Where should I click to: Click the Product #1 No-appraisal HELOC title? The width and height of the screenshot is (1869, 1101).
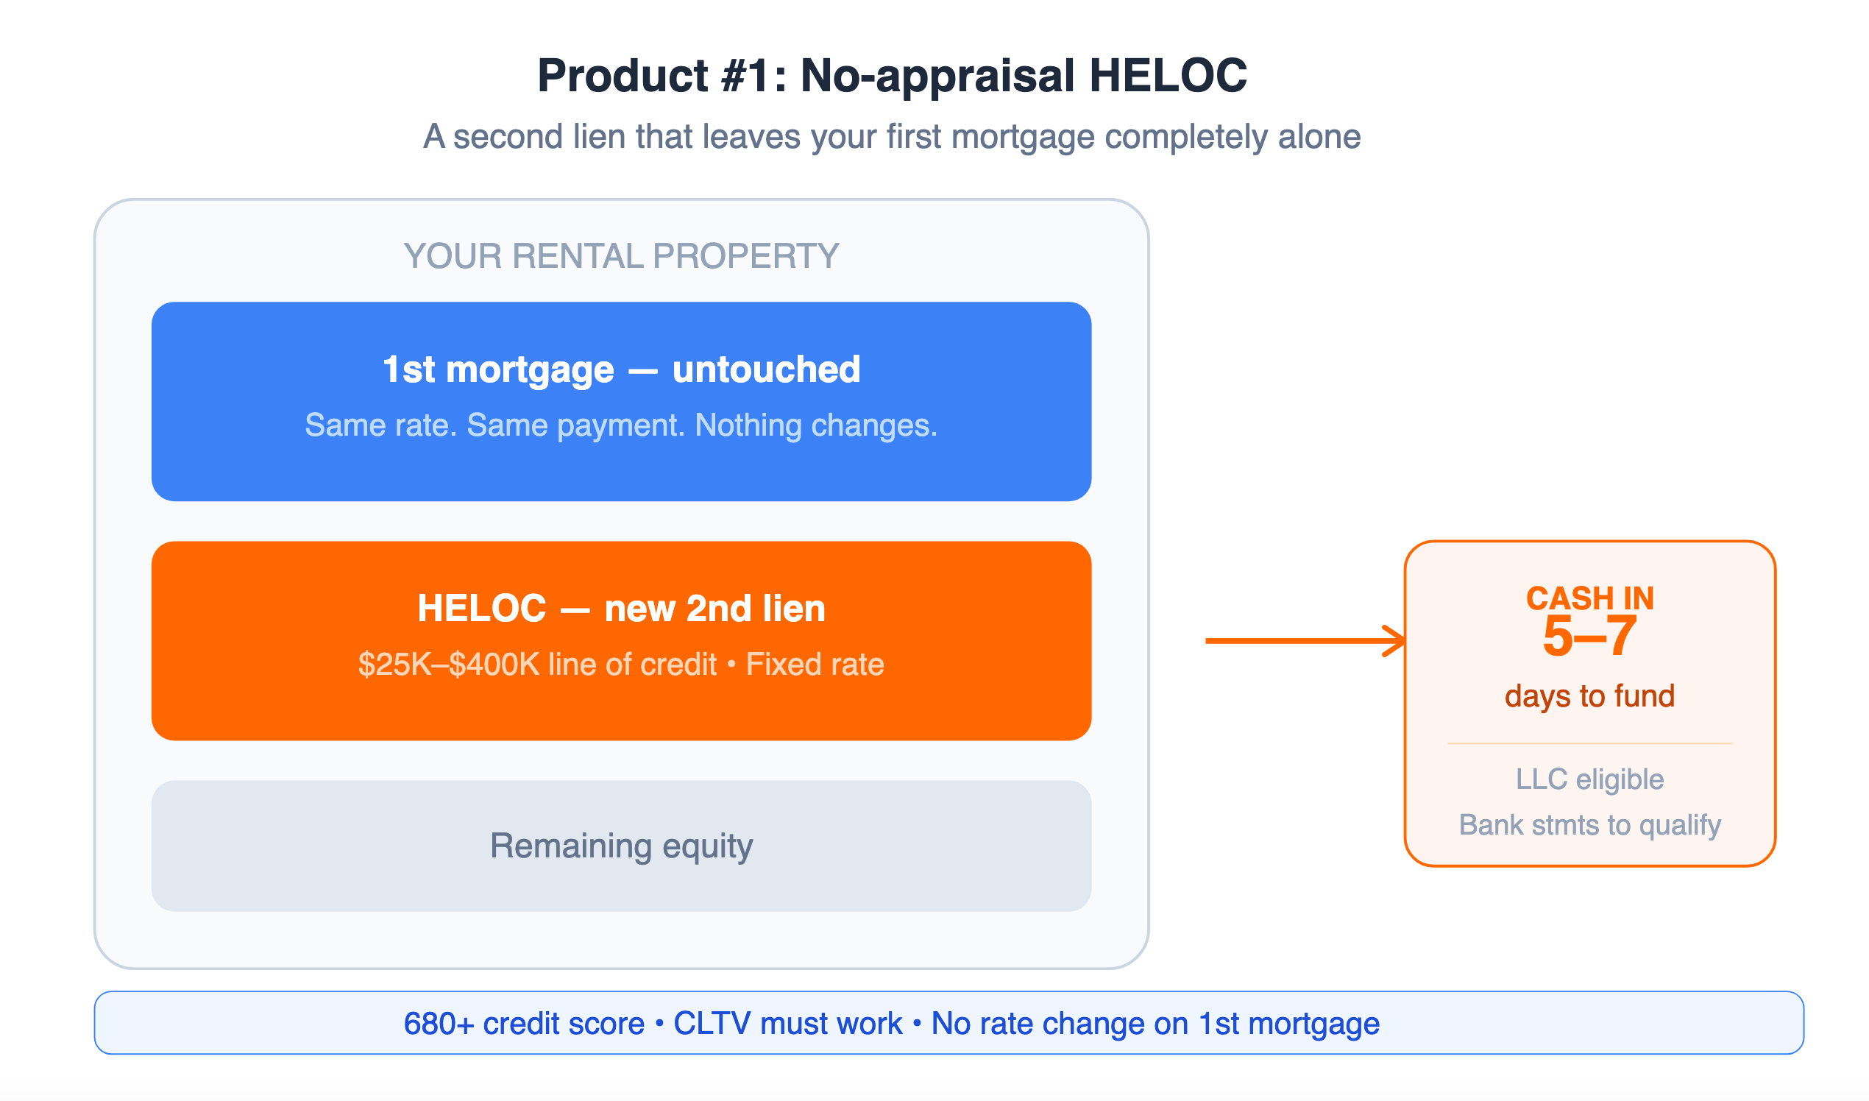point(893,76)
